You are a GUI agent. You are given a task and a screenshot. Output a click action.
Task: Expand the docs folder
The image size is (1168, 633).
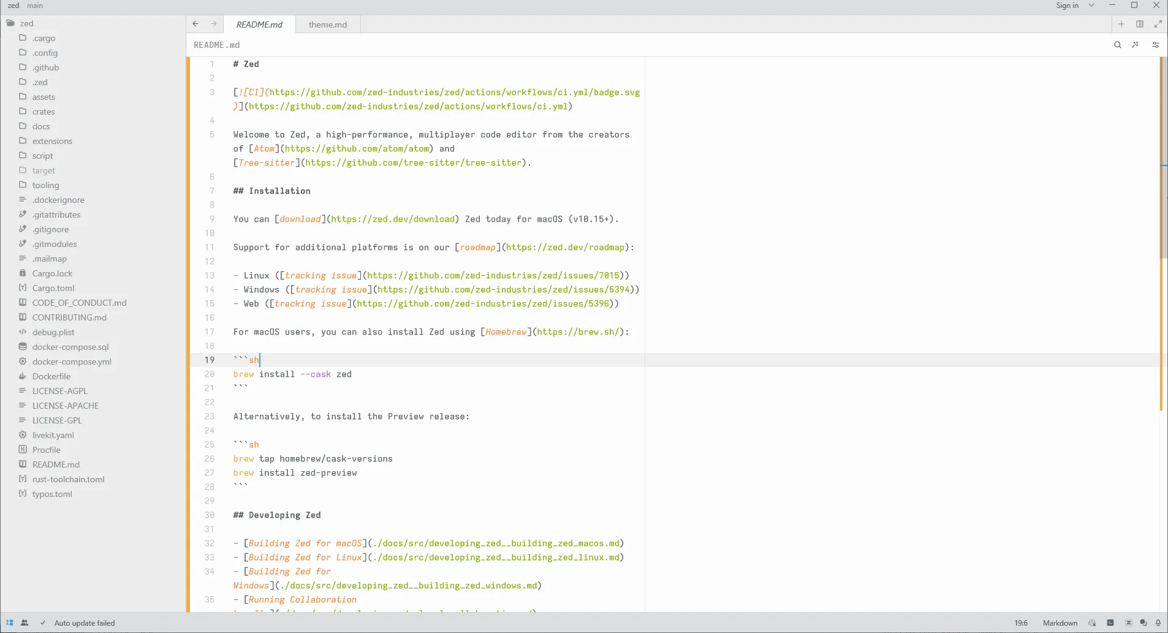pyautogui.click(x=40, y=126)
